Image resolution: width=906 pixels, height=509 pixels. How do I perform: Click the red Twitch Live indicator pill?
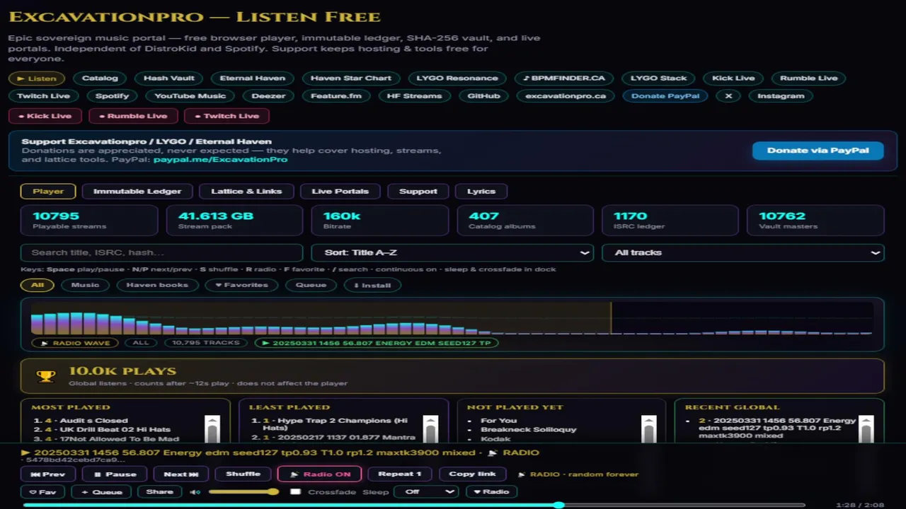(x=226, y=116)
